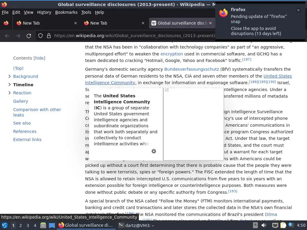The width and height of the screenshot is (307, 230).
Task: Switch to the second New Tab
Action: click(114, 23)
